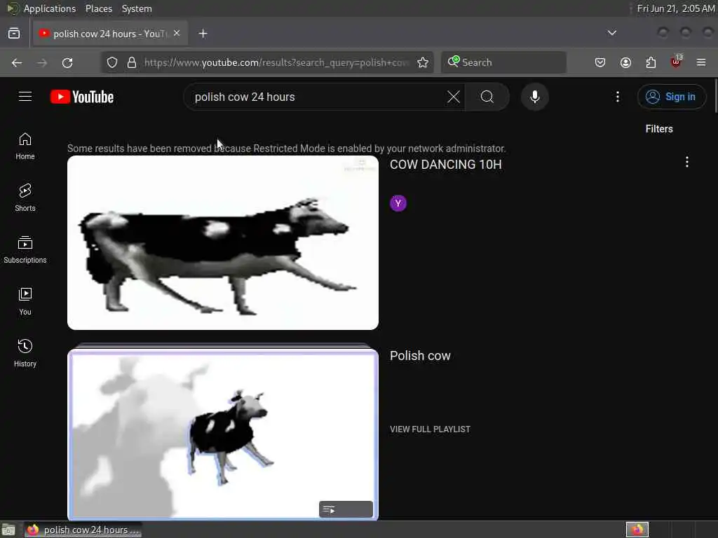Screen dimensions: 718x538
Task: Click the show desktop icon in taskbar
Action: [8, 530]
